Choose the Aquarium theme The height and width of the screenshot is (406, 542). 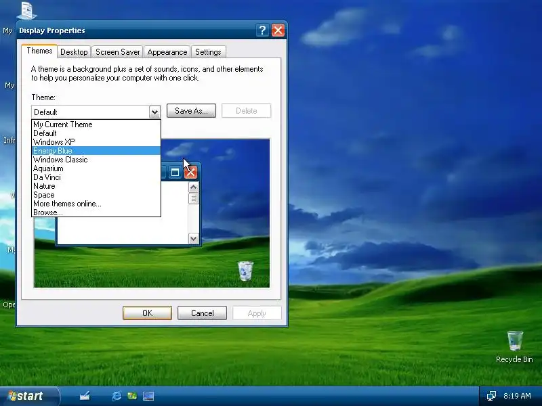pos(96,168)
